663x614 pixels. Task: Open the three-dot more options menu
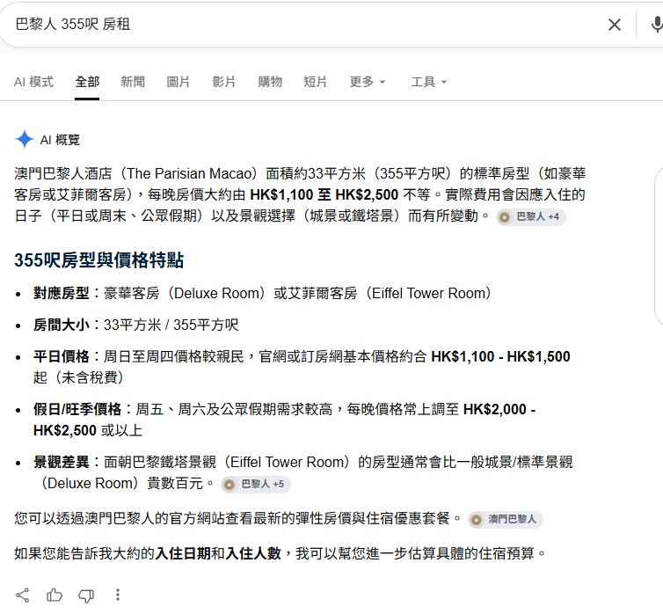(x=118, y=595)
